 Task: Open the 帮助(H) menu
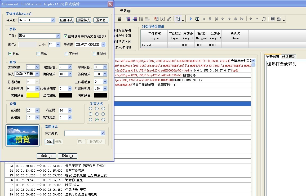tap(125, 11)
